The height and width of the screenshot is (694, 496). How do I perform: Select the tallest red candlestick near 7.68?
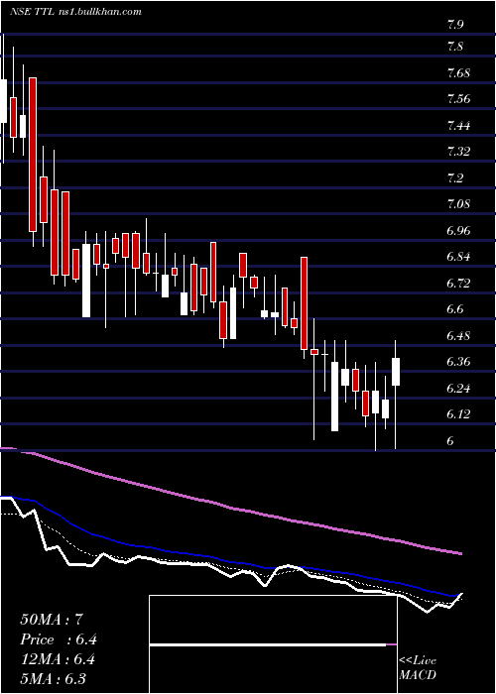pos(33,155)
